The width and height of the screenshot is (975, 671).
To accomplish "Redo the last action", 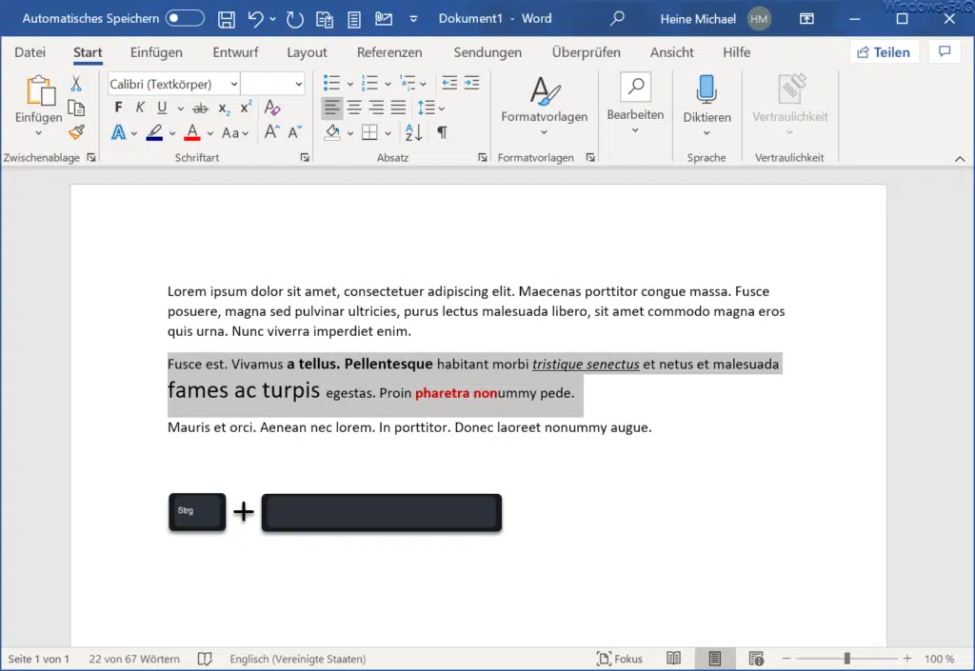I will 295,19.
